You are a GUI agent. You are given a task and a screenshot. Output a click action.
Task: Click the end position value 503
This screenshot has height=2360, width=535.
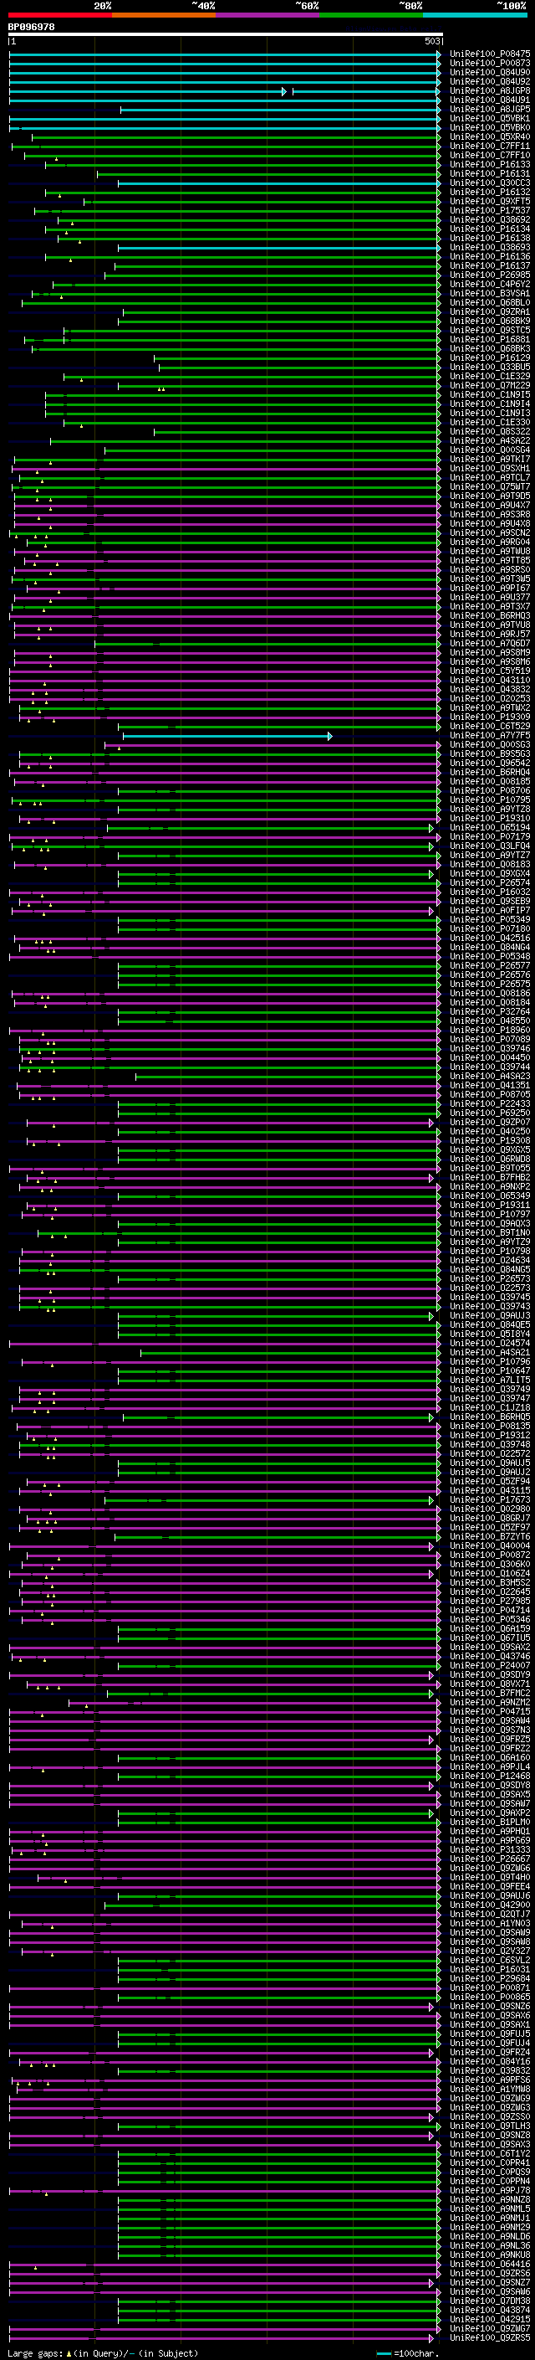click(432, 41)
